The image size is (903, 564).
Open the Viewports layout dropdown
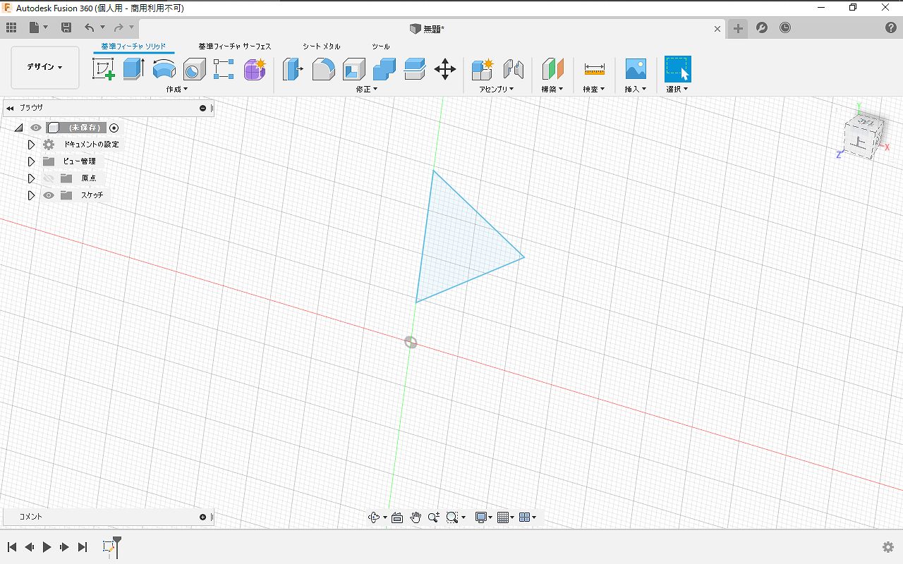(x=528, y=517)
